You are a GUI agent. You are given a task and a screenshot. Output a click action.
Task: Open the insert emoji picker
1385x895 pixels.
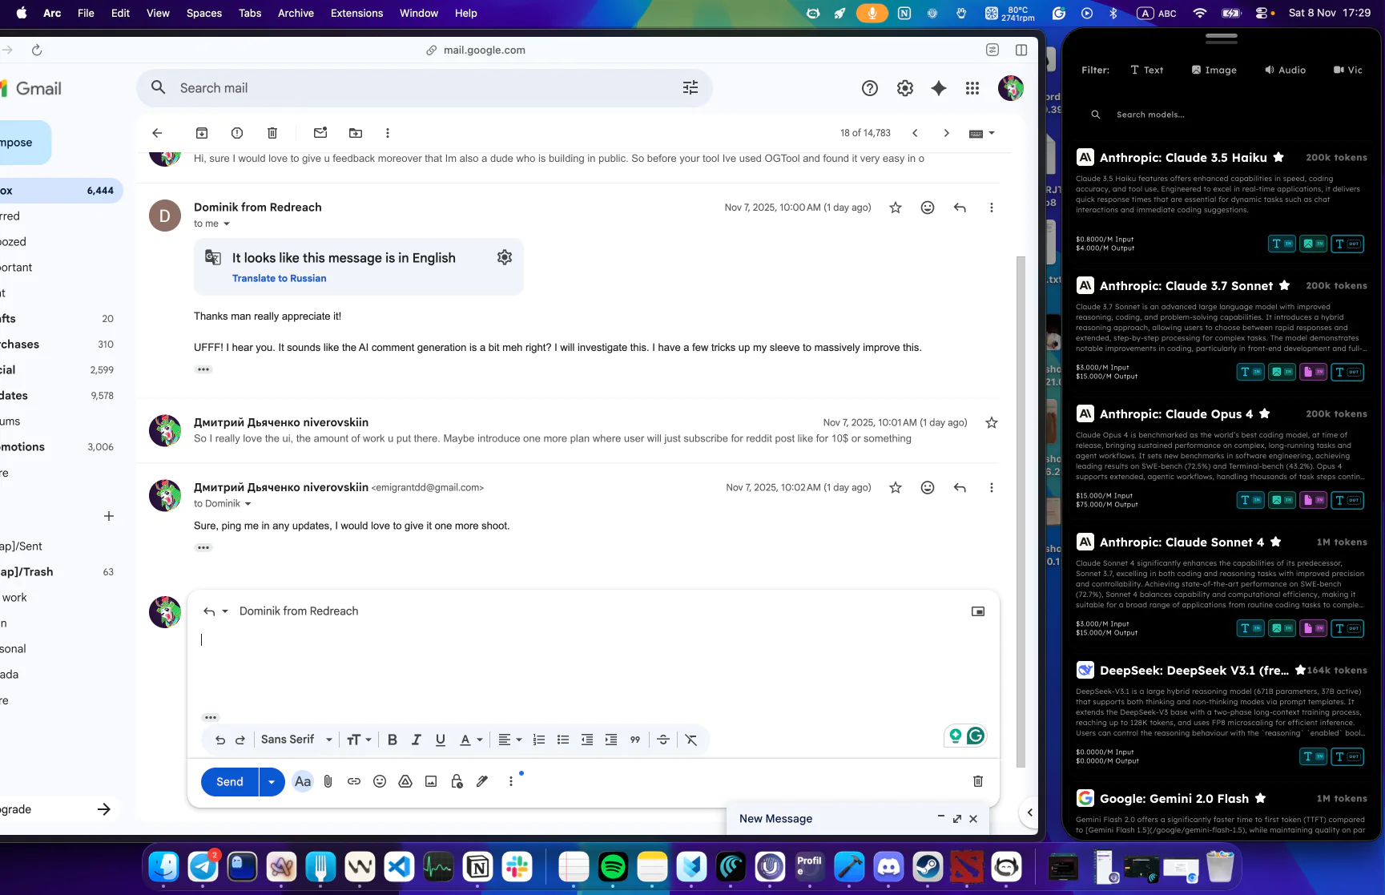click(379, 781)
